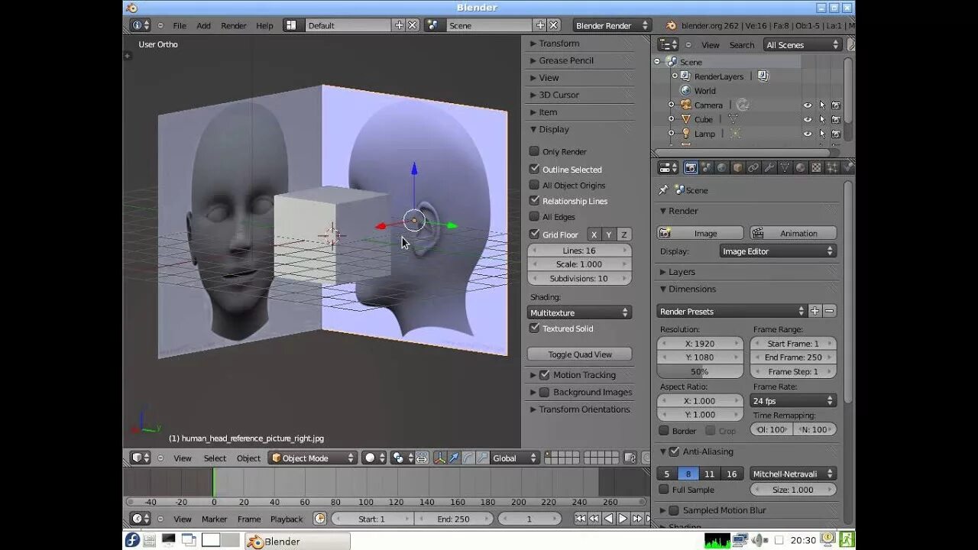
Task: Open the Info editor type selector icon
Action: [x=141, y=25]
